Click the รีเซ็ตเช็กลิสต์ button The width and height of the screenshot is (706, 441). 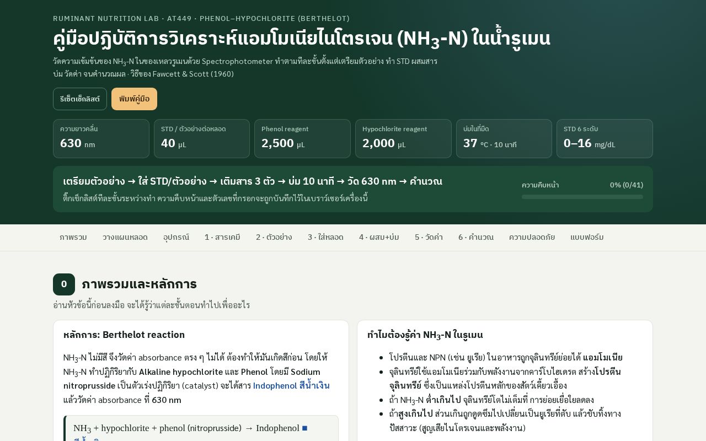[80, 99]
